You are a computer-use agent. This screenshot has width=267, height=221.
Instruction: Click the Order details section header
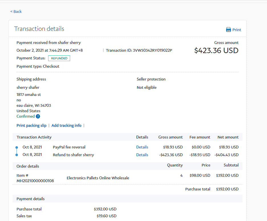tap(28, 166)
